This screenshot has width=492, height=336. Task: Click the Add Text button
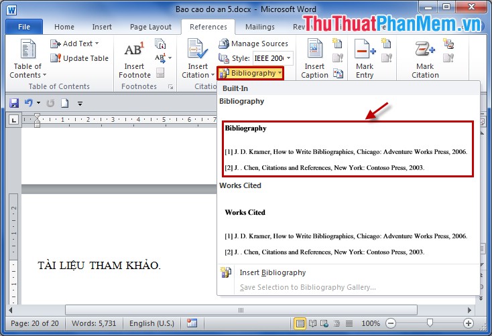click(x=74, y=44)
